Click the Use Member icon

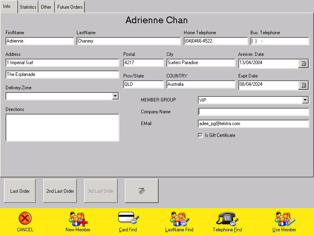284,218
